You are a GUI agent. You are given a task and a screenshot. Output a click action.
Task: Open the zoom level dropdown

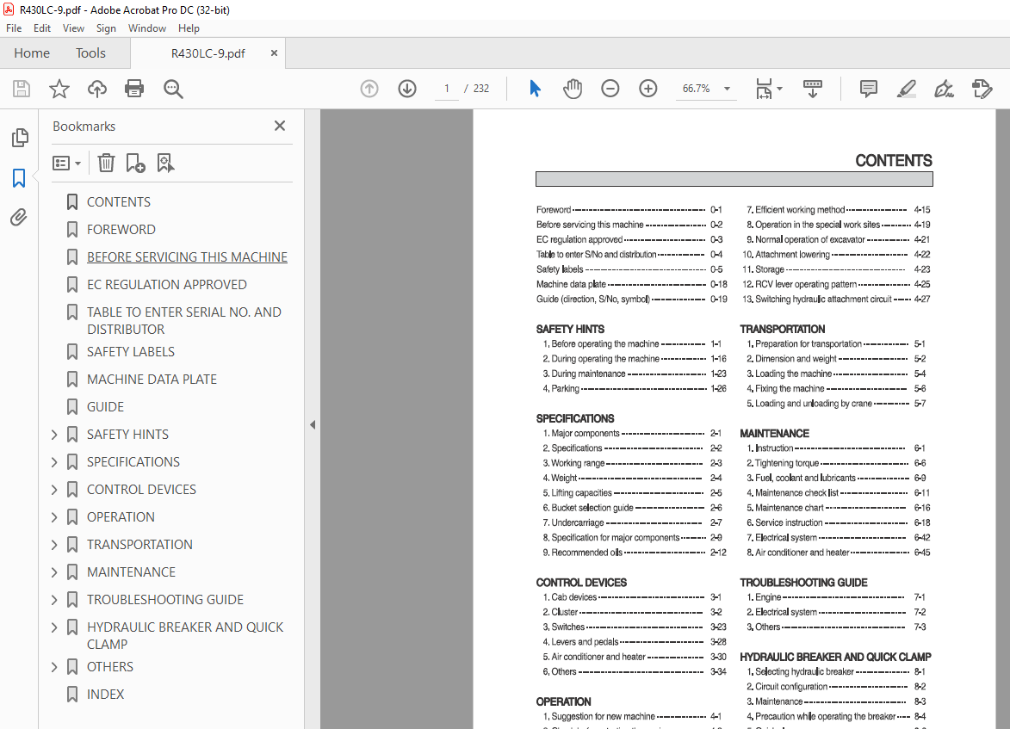coord(728,89)
